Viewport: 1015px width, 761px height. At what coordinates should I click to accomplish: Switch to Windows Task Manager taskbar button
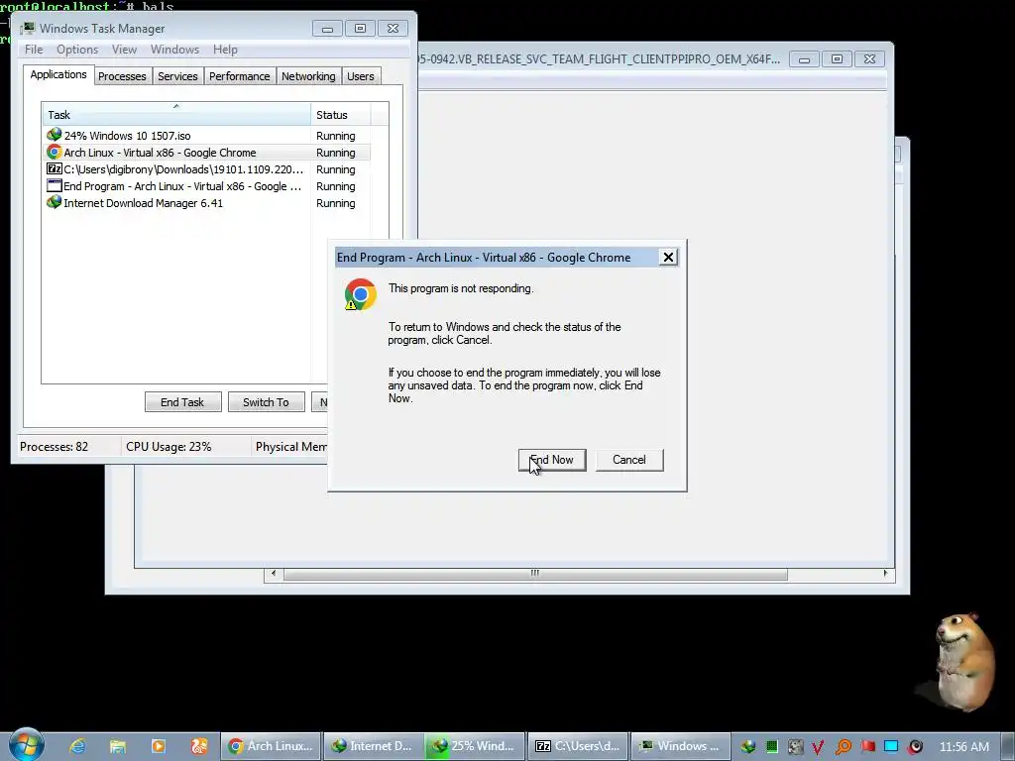680,746
